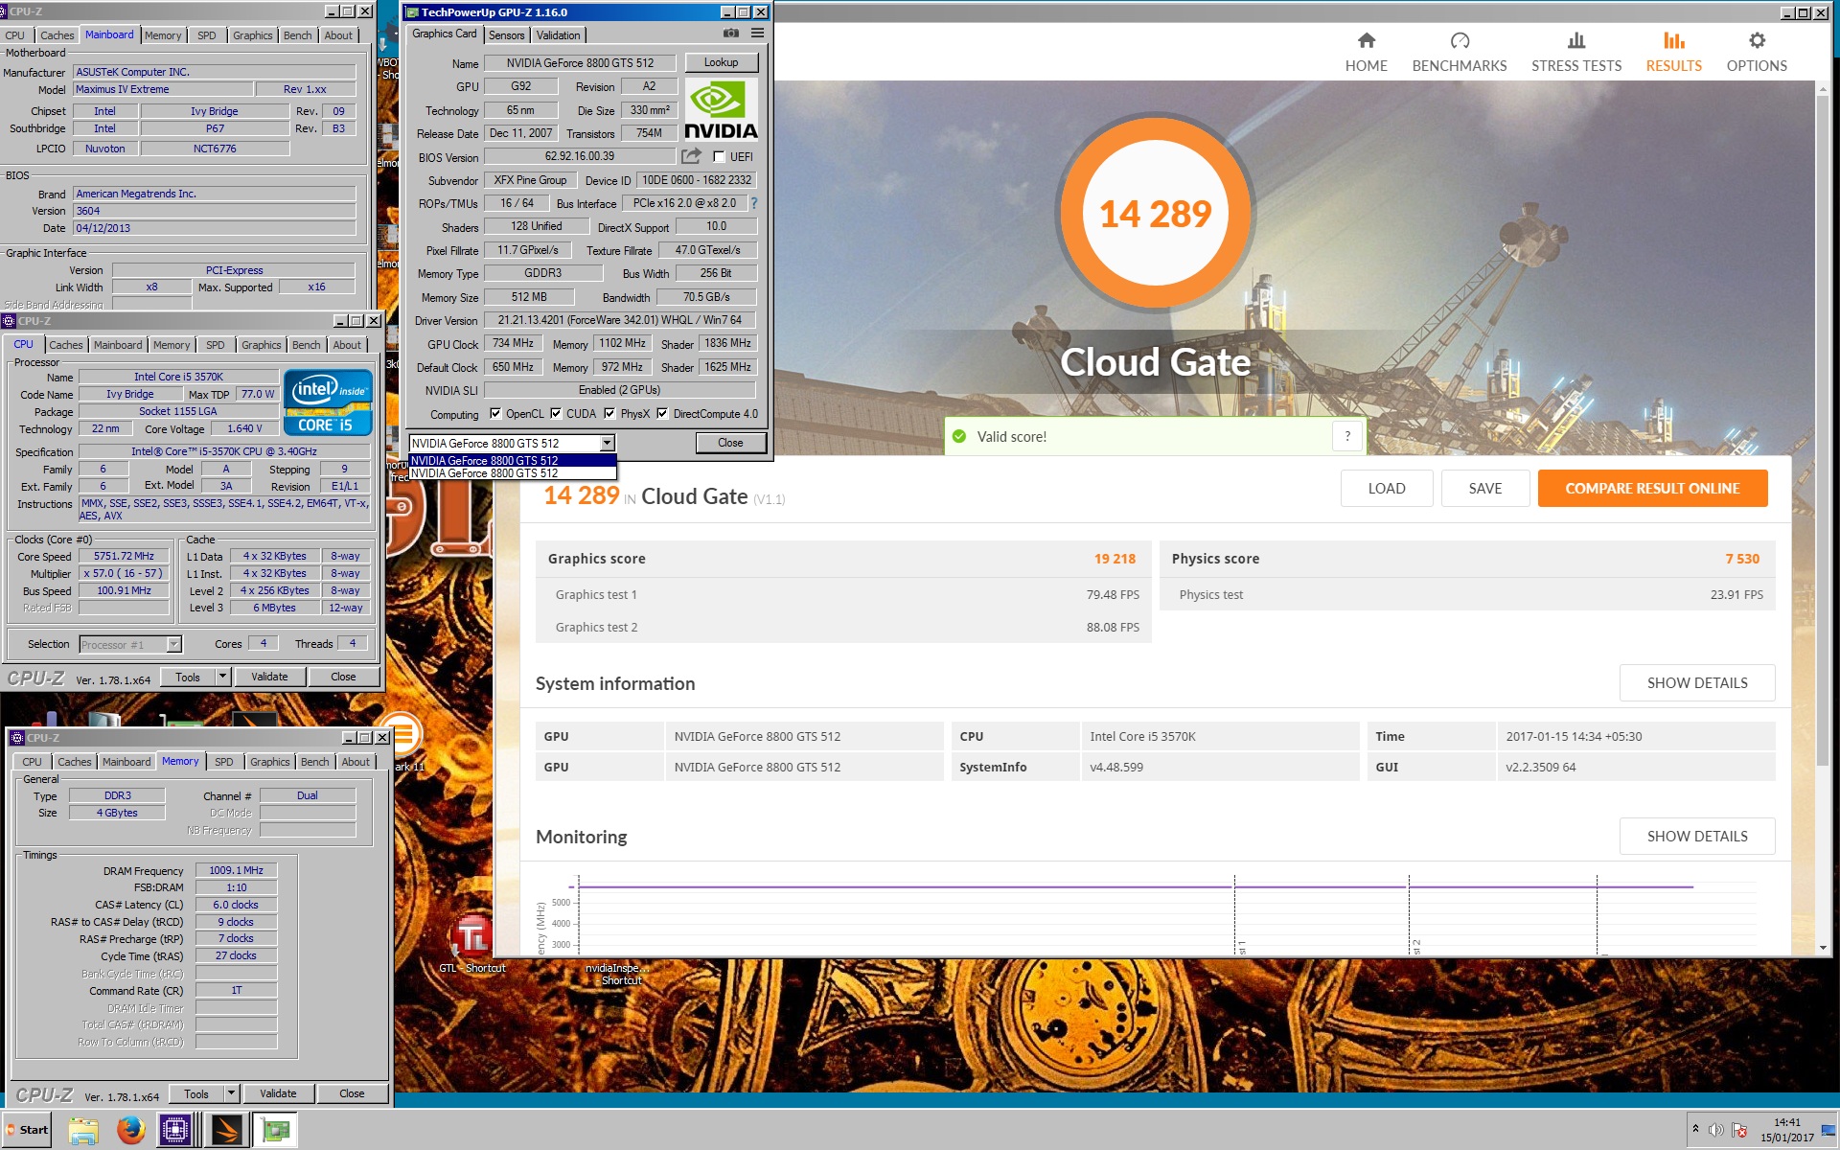Click the NVIDIA logo in GPU-Z
The width and height of the screenshot is (1840, 1150).
721,110
